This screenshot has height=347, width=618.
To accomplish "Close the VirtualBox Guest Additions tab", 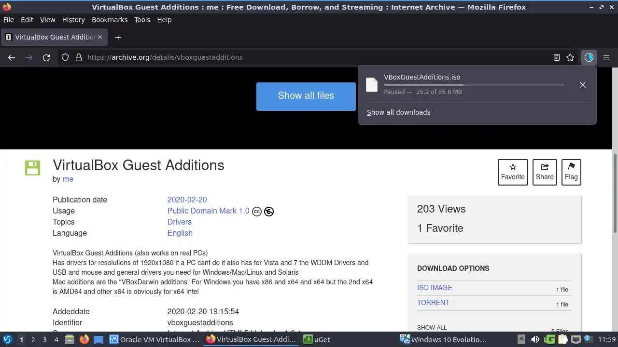I will (100, 37).
